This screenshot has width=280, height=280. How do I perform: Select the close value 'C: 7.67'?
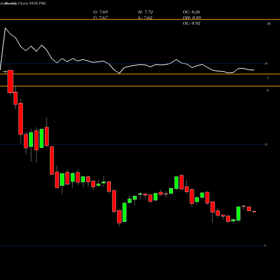[100, 17]
